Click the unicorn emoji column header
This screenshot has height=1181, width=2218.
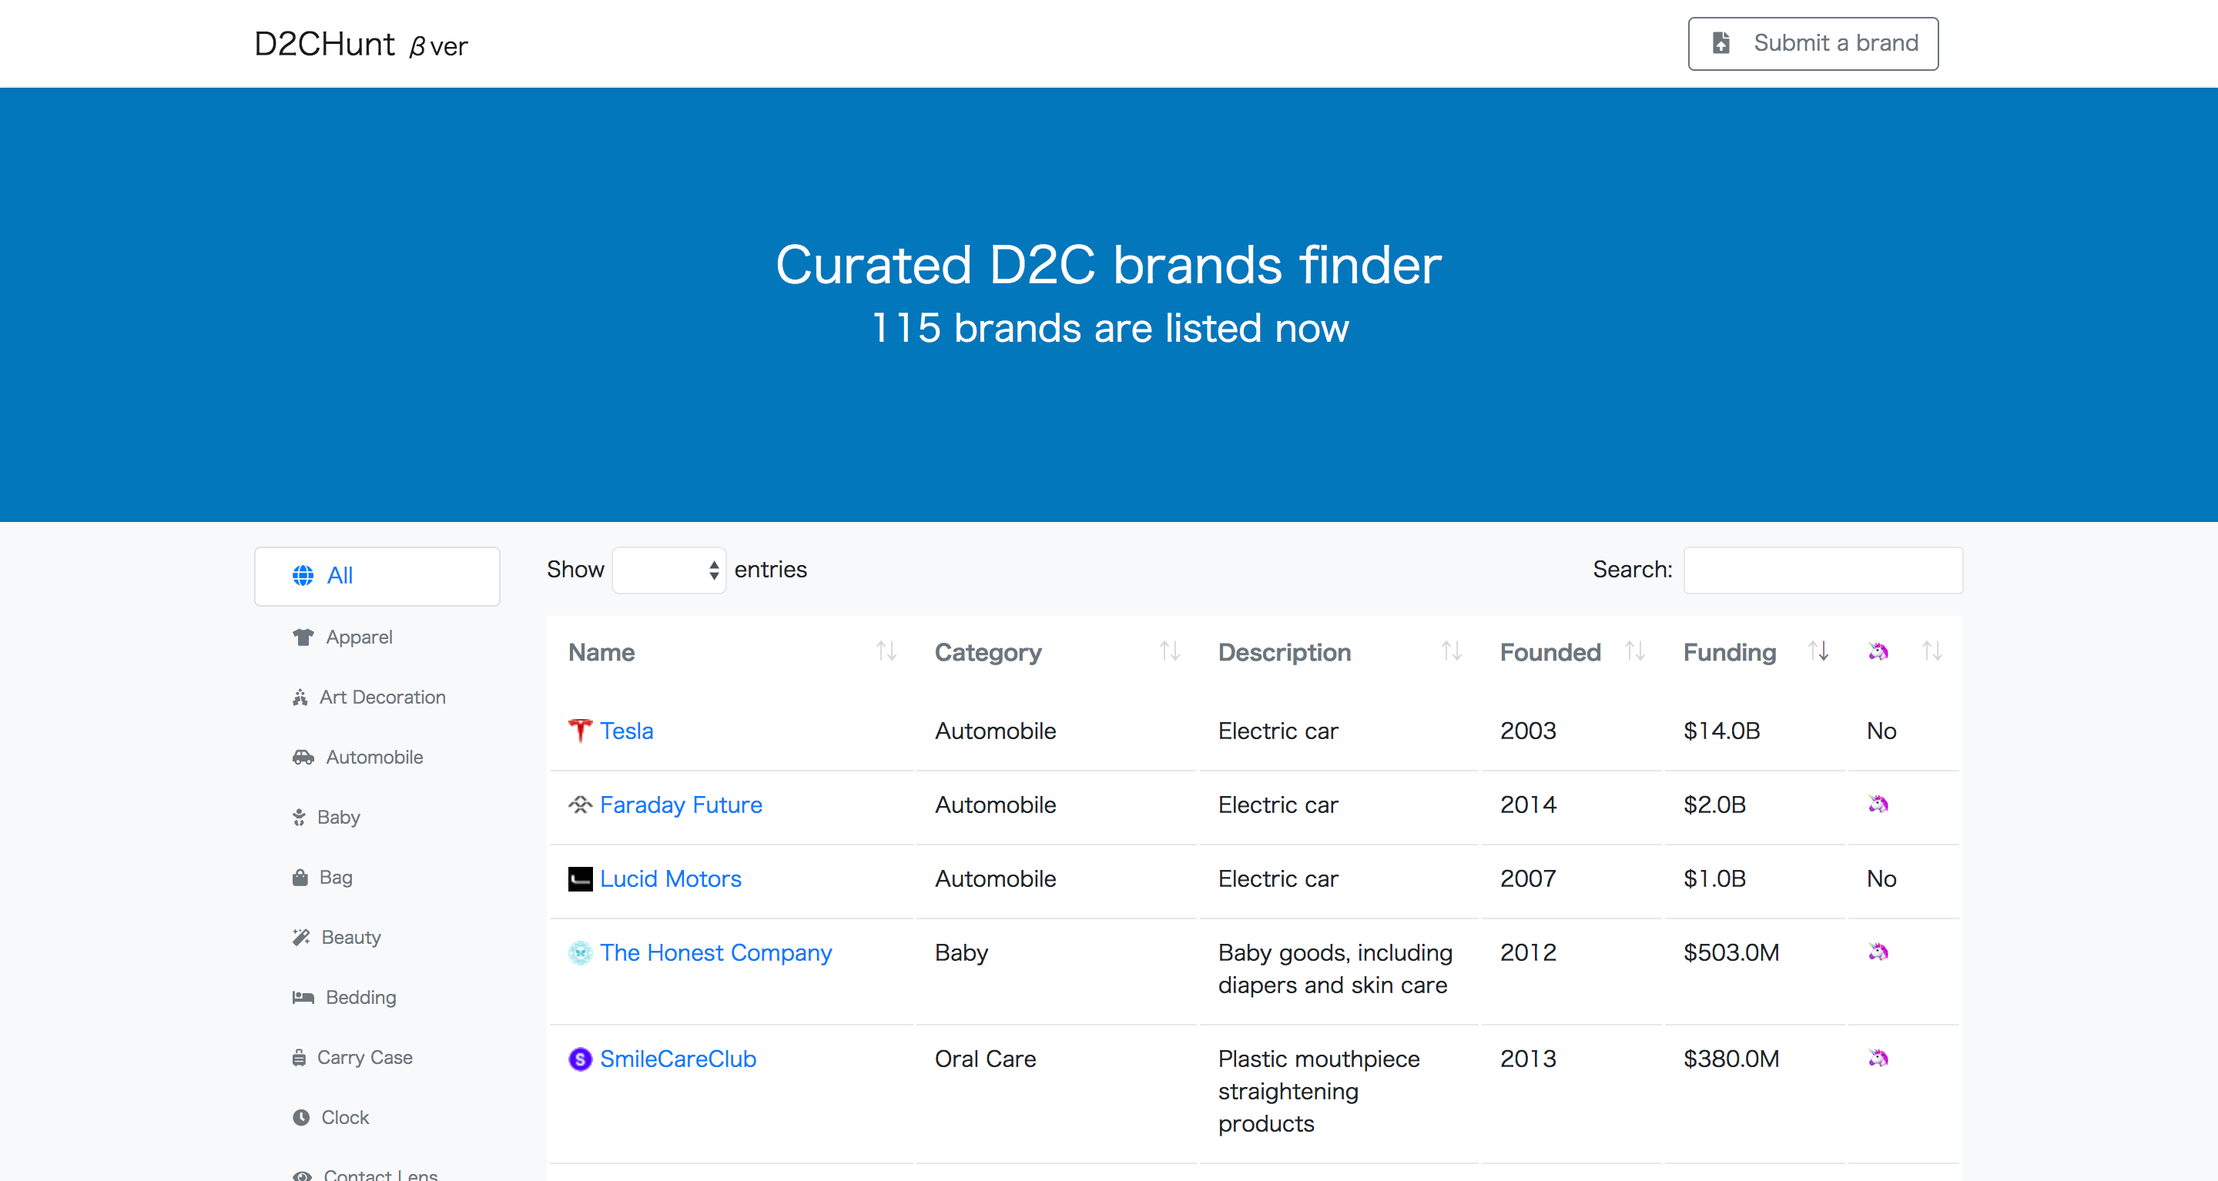[1878, 651]
